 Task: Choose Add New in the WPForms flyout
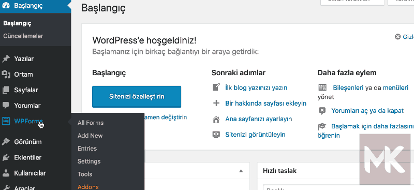coord(90,136)
